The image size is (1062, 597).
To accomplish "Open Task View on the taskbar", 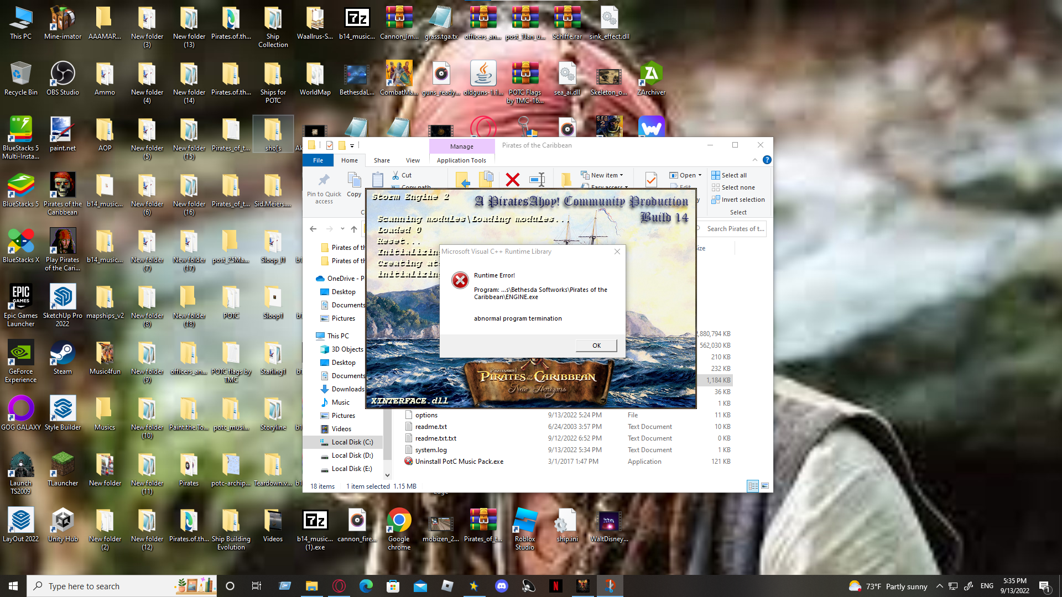I will coord(256,586).
